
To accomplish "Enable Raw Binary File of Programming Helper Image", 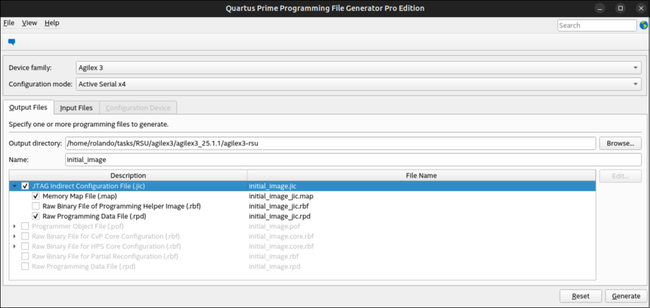I will click(x=36, y=206).
